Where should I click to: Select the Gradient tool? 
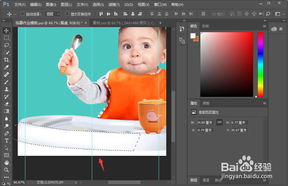(x=6, y=111)
